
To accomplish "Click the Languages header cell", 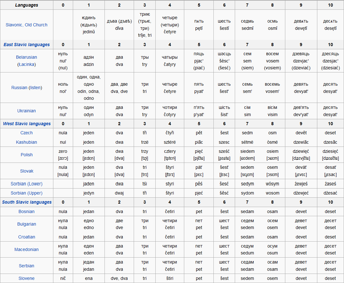I will click(x=26, y=5).
